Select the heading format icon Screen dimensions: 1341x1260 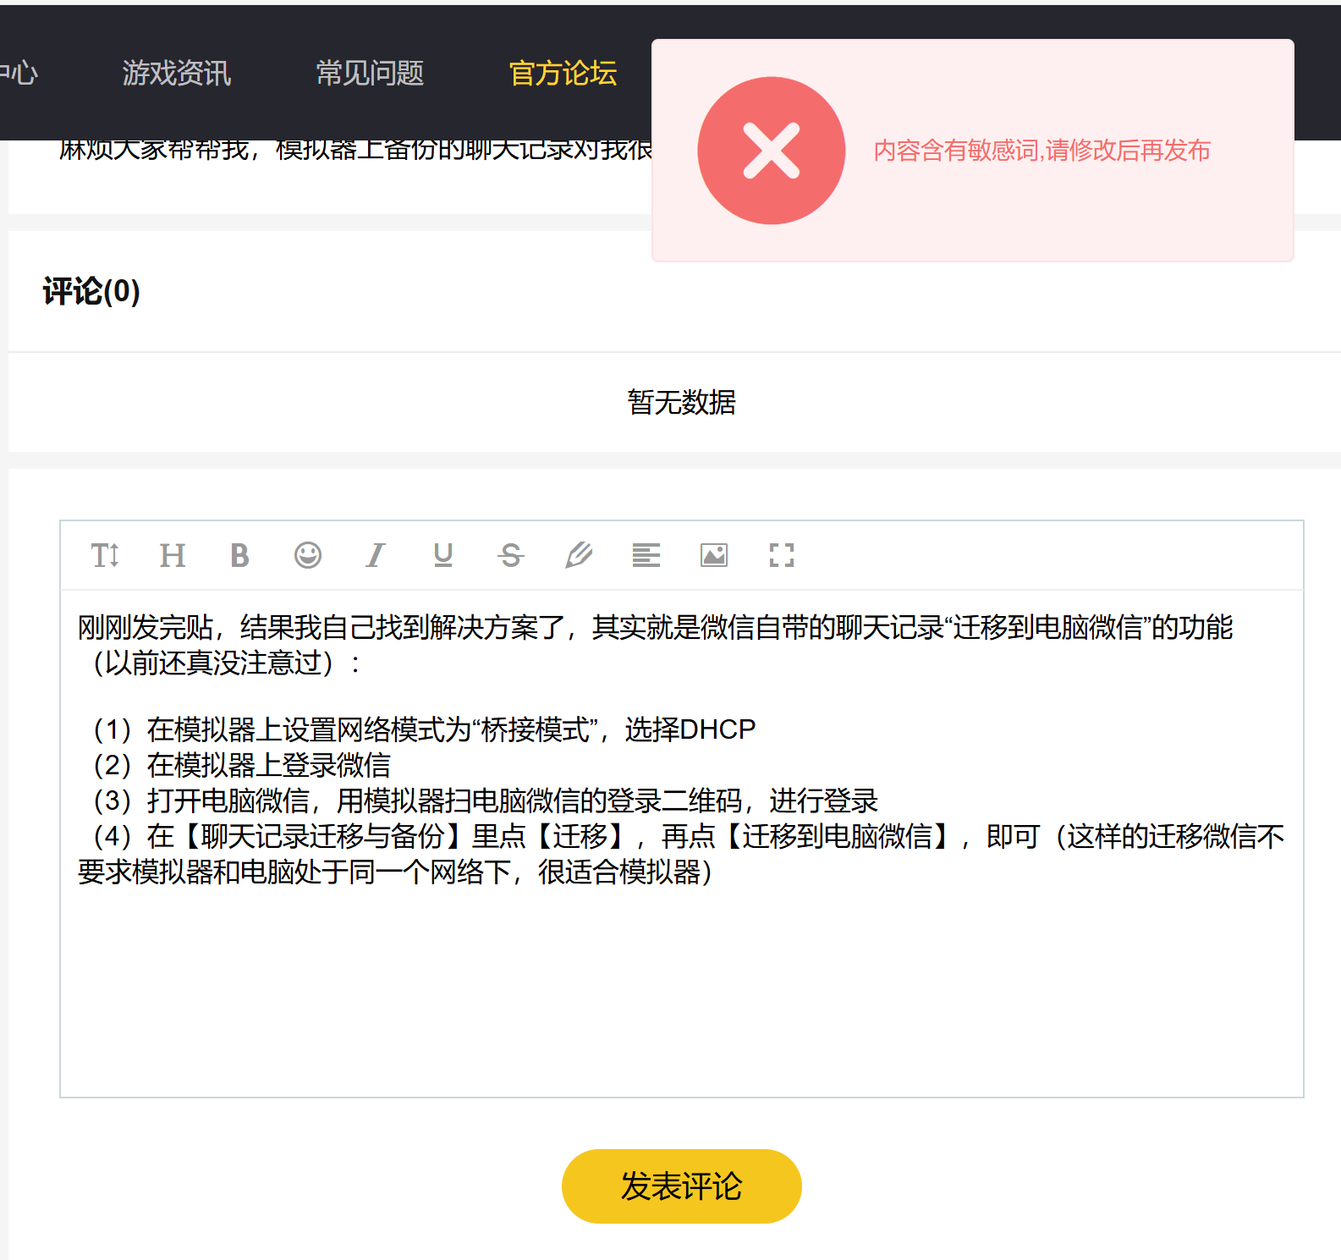173,555
